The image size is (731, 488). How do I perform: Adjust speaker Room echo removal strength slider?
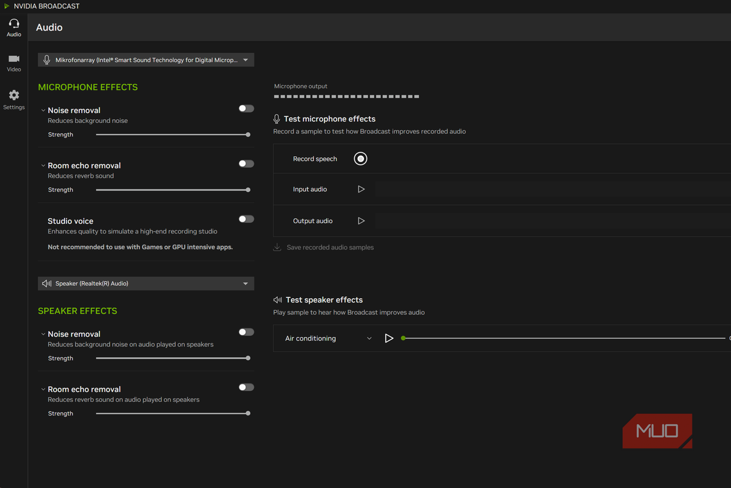tap(173, 414)
